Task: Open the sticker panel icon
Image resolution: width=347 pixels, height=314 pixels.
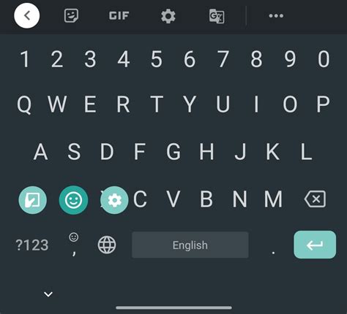Action: click(71, 16)
